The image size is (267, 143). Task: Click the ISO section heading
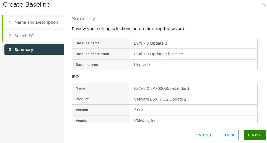tap(75, 77)
